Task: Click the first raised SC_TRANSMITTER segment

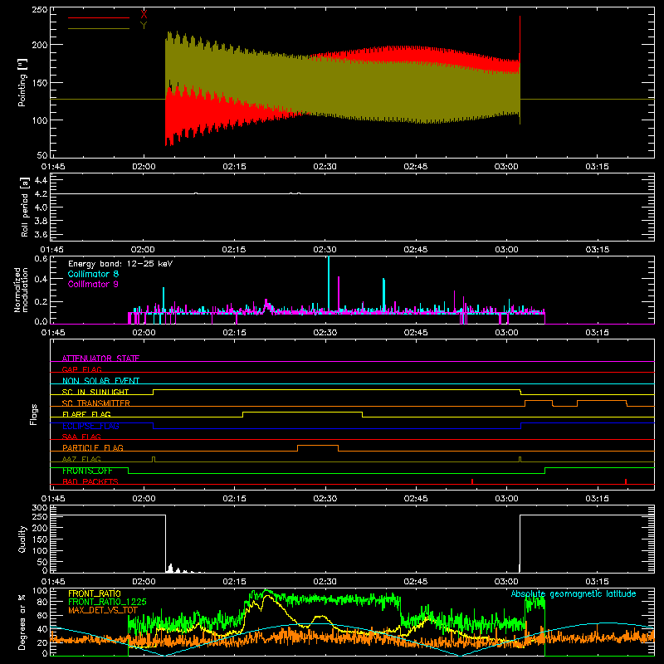Action: point(539,401)
